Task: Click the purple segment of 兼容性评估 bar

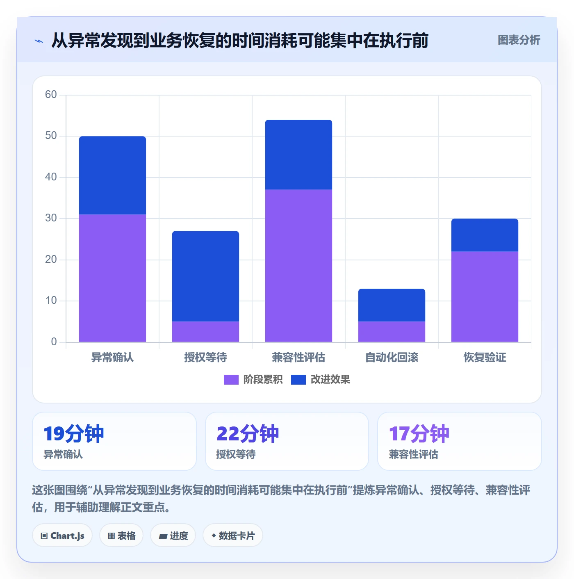Action: pyautogui.click(x=298, y=266)
